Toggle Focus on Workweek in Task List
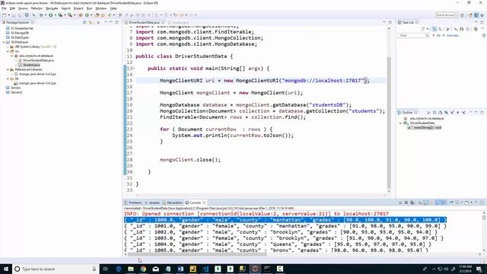 click(448, 29)
